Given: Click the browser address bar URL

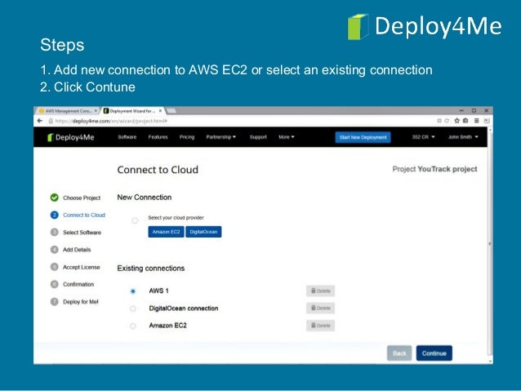Looking at the screenshot, I should pos(111,121).
